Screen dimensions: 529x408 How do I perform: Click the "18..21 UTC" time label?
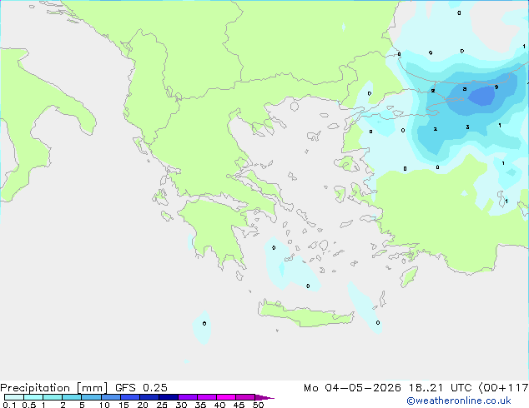coord(442,388)
